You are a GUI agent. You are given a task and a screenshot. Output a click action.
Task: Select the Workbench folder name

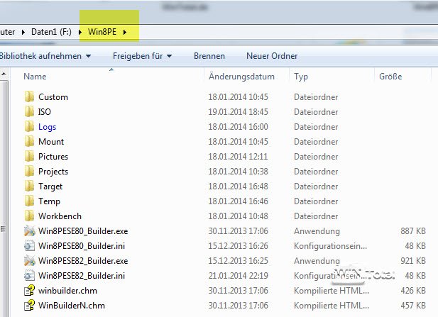click(60, 216)
